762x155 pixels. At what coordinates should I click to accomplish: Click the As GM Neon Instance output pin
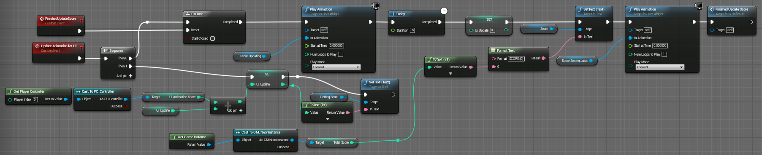click(x=293, y=140)
